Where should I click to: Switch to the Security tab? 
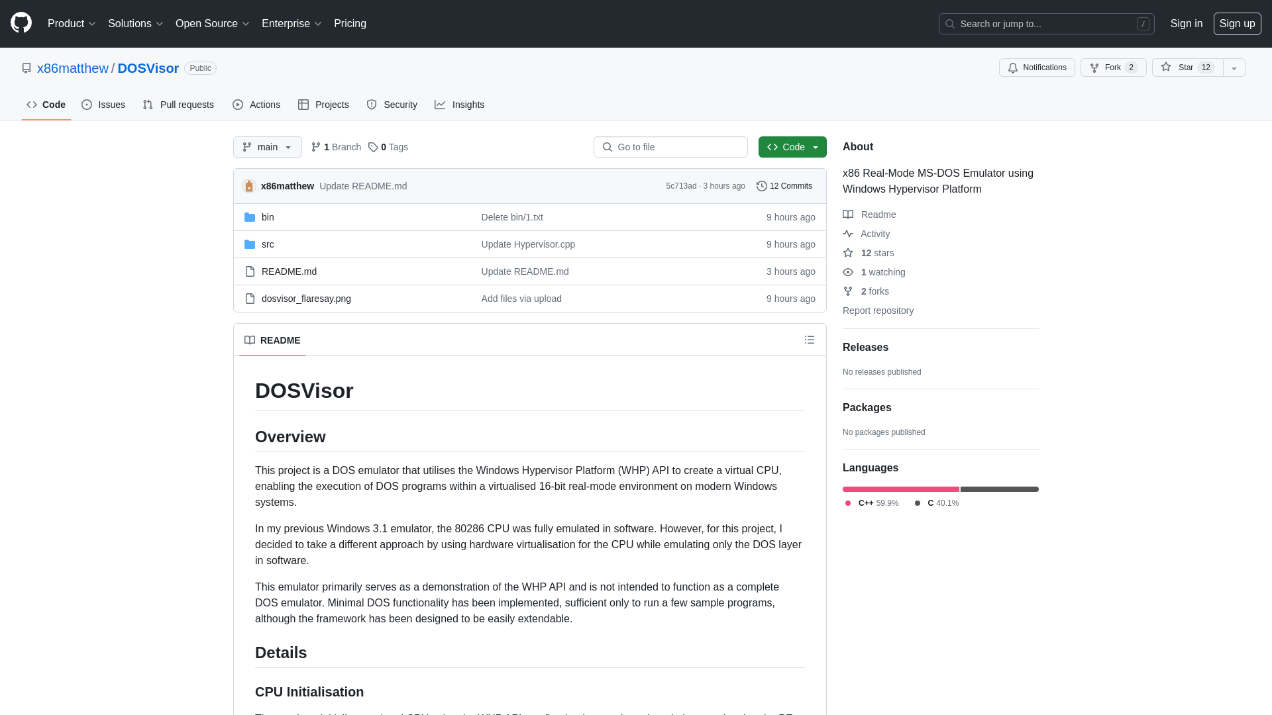click(392, 105)
